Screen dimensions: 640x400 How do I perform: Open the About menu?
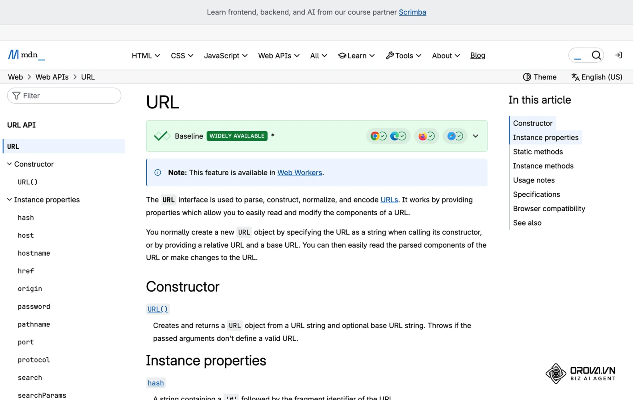pos(446,56)
